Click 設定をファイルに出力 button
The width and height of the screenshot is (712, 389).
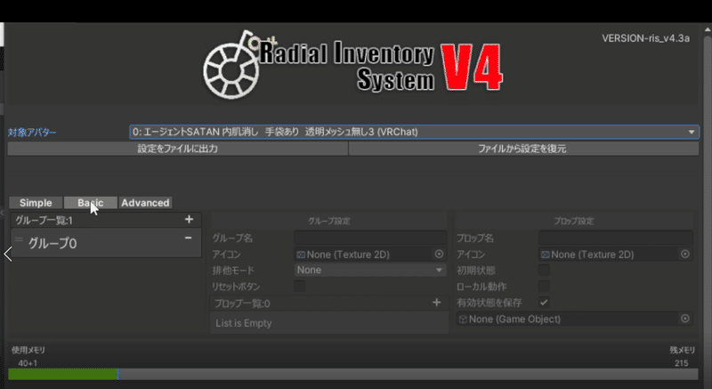[177, 149]
